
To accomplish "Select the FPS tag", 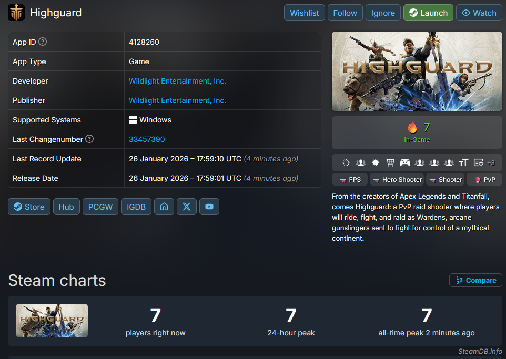I will [349, 179].
